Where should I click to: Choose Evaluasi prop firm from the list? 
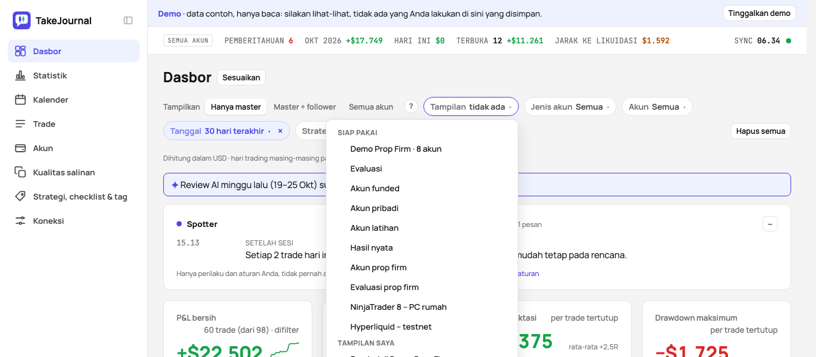(x=422, y=287)
